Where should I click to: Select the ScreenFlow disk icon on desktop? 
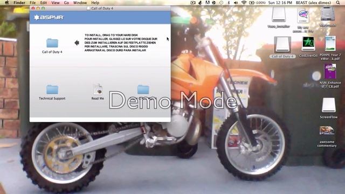click(x=329, y=105)
